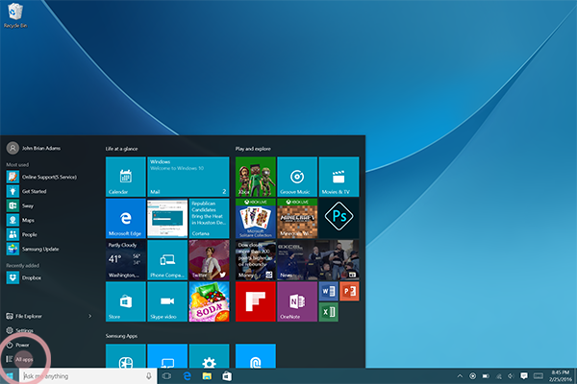Click the John Brian Adams user account

34,148
